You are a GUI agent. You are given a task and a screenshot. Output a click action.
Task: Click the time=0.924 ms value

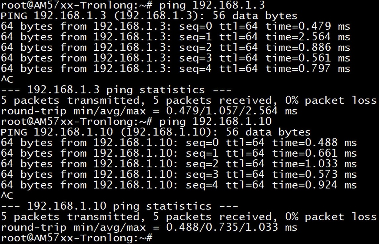(x=315, y=185)
